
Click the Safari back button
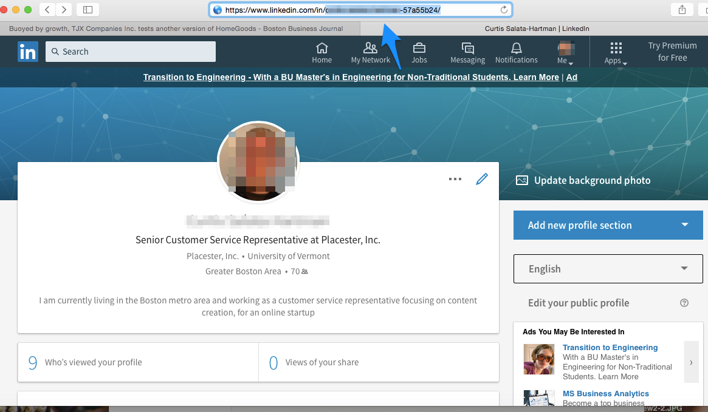(x=47, y=10)
